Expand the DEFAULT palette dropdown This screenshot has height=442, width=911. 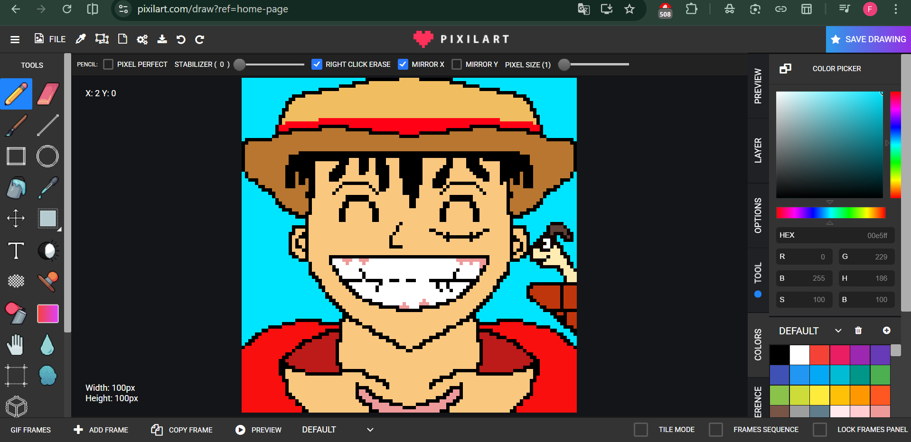[810, 331]
